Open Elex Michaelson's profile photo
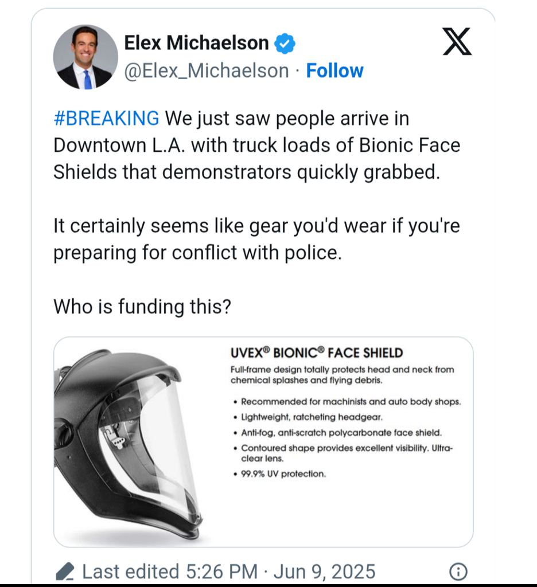The width and height of the screenshot is (537, 587). pos(85,57)
